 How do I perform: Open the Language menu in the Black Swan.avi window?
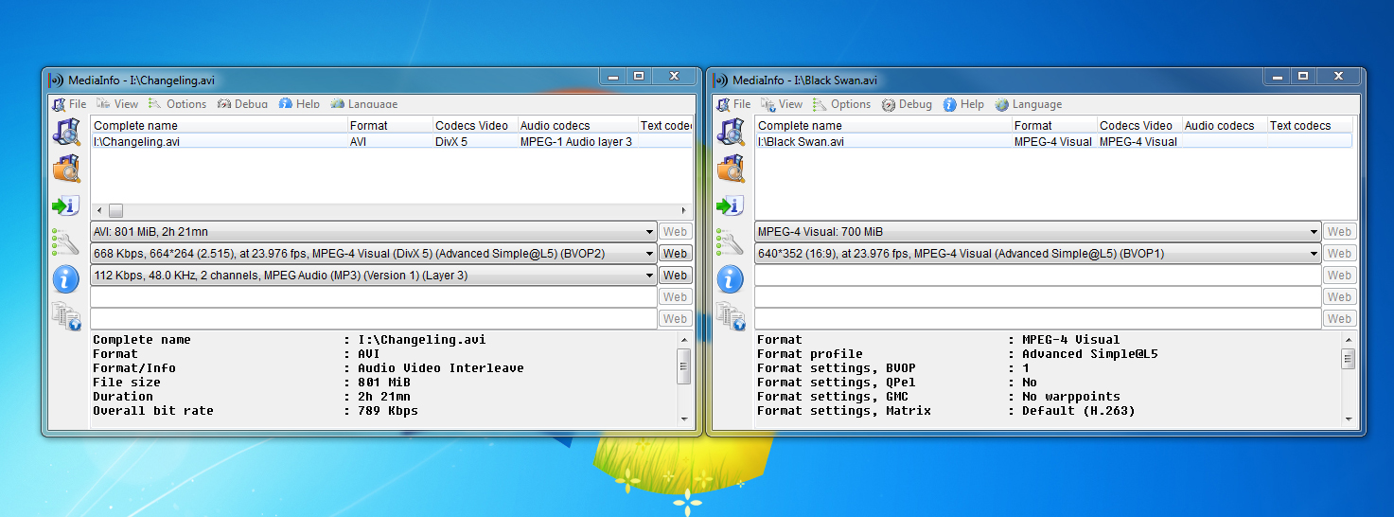click(x=1028, y=104)
